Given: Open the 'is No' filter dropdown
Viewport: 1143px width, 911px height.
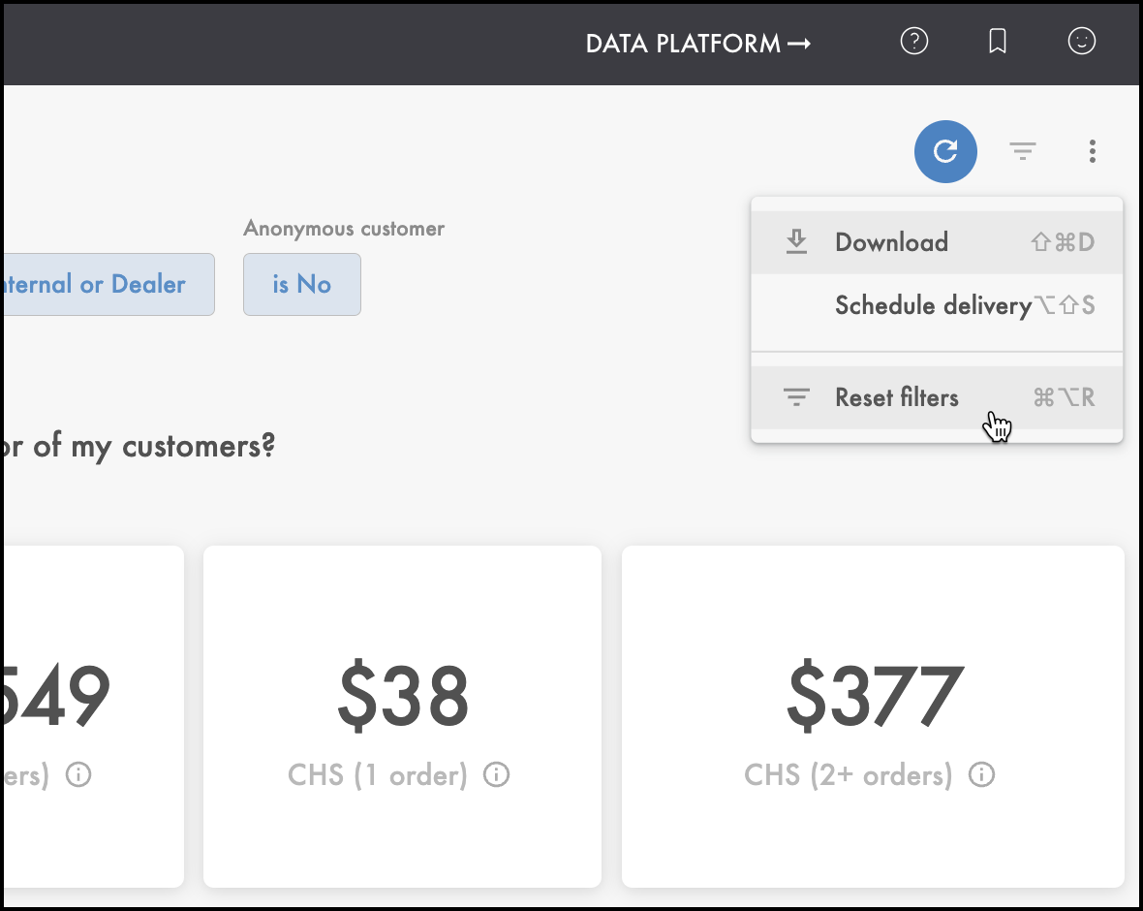Looking at the screenshot, I should click(302, 285).
